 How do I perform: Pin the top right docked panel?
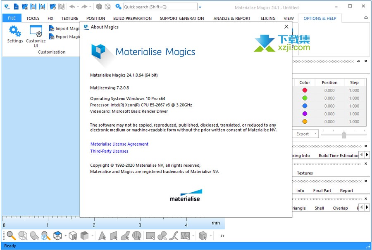click(x=358, y=61)
